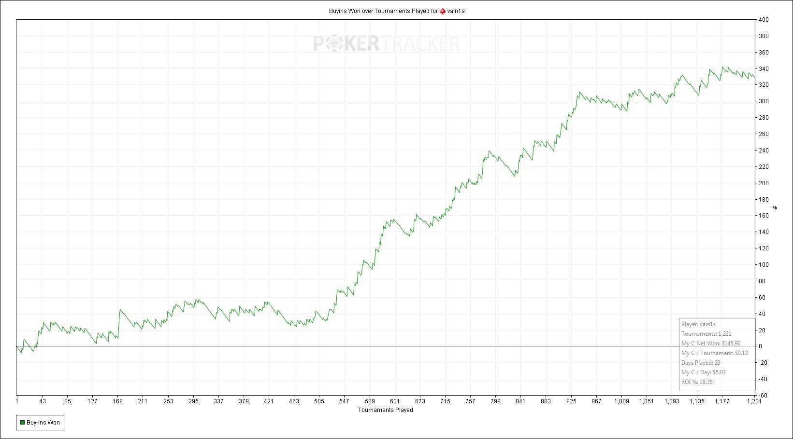Select y-axis tick label '200'
Viewport: 793px width, 439px height.
[764, 183]
